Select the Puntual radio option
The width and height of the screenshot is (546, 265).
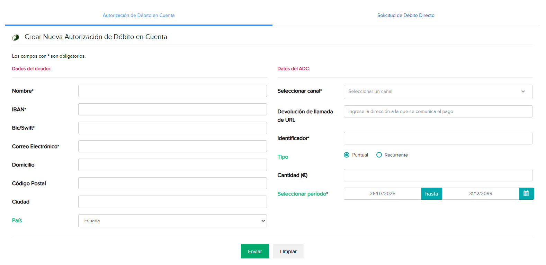(x=347, y=155)
